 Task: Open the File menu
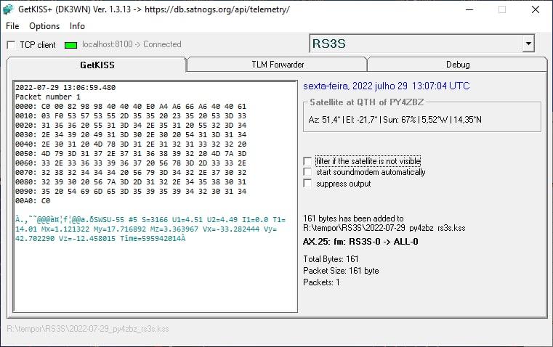pos(12,26)
